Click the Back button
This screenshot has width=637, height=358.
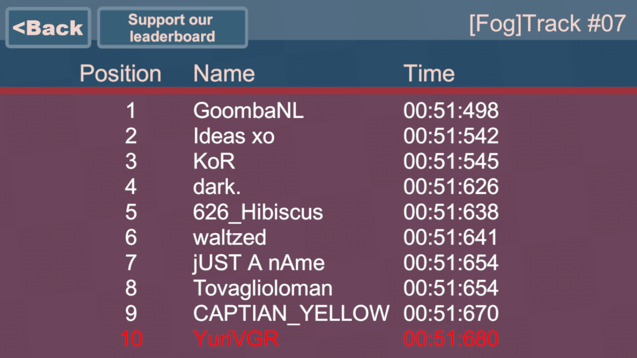(x=48, y=28)
